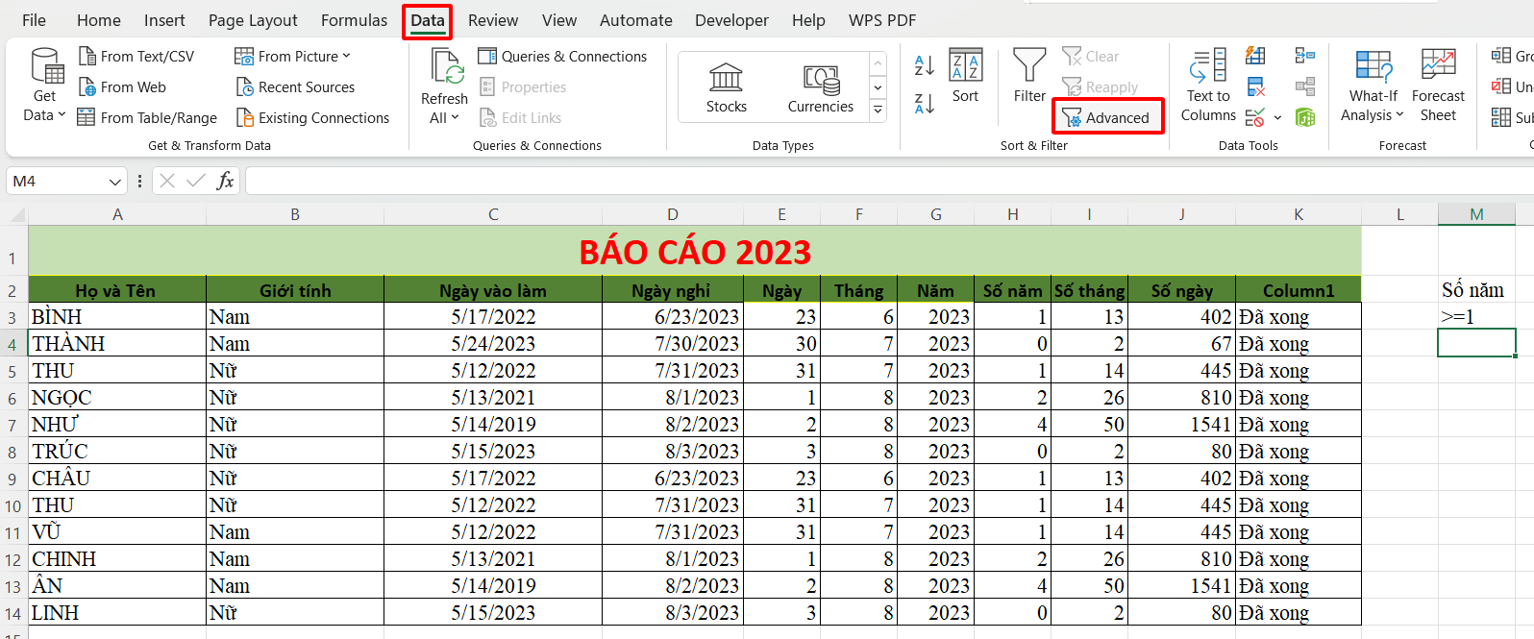The height and width of the screenshot is (639, 1534).
Task: Open the File tab
Action: (x=34, y=20)
